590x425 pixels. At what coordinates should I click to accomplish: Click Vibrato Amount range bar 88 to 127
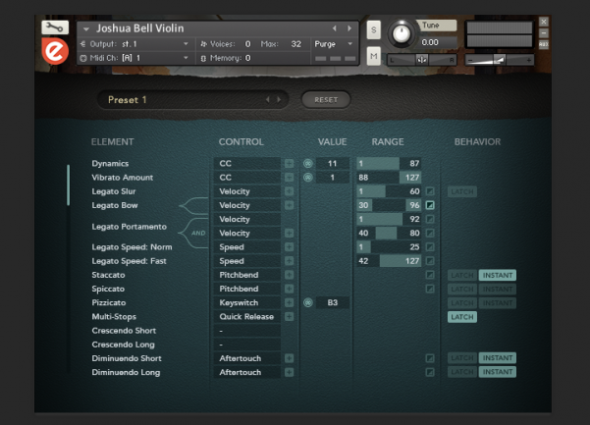(x=389, y=178)
